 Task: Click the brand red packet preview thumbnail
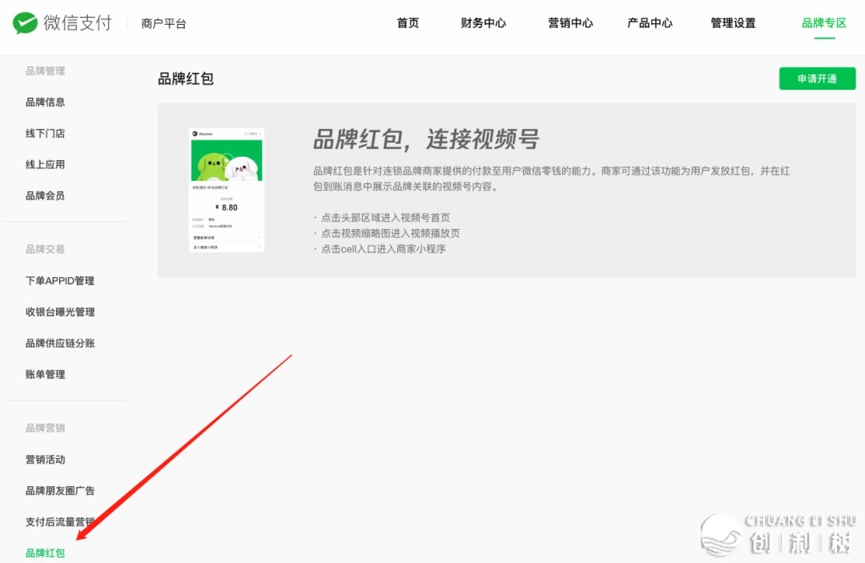tap(227, 191)
